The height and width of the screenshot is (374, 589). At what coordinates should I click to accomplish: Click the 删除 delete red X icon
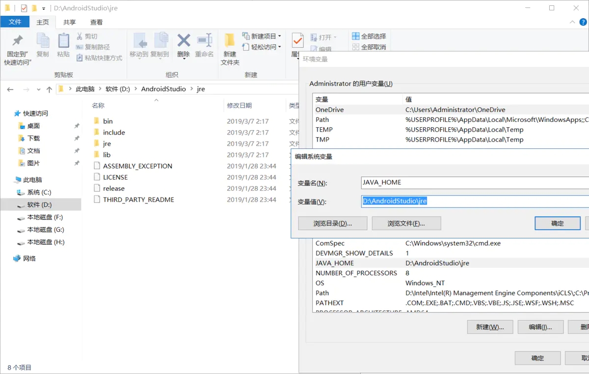click(184, 45)
